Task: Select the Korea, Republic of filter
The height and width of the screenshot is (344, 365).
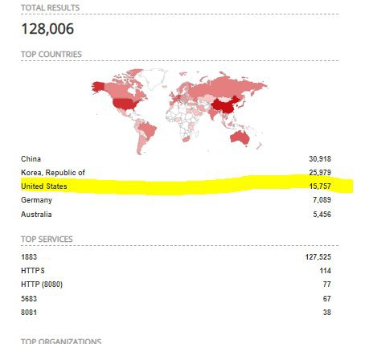Action: click(53, 173)
